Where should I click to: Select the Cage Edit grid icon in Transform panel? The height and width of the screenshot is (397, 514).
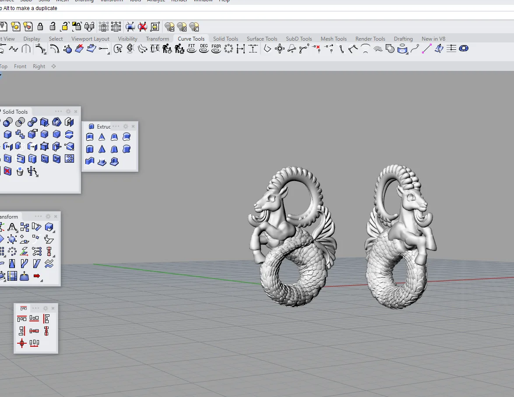(12, 276)
